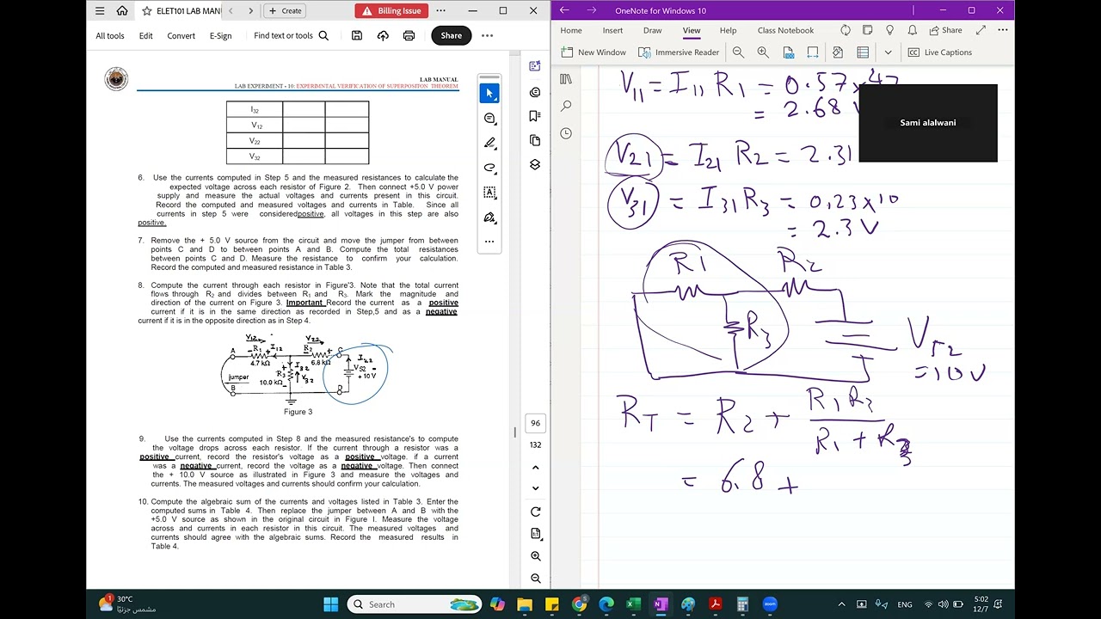
Task: Zoom in on the PDF page
Action: (535, 556)
